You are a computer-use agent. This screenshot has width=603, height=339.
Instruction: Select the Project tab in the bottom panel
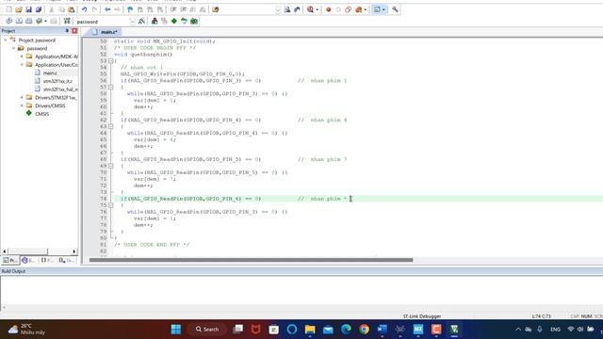pos(10,260)
